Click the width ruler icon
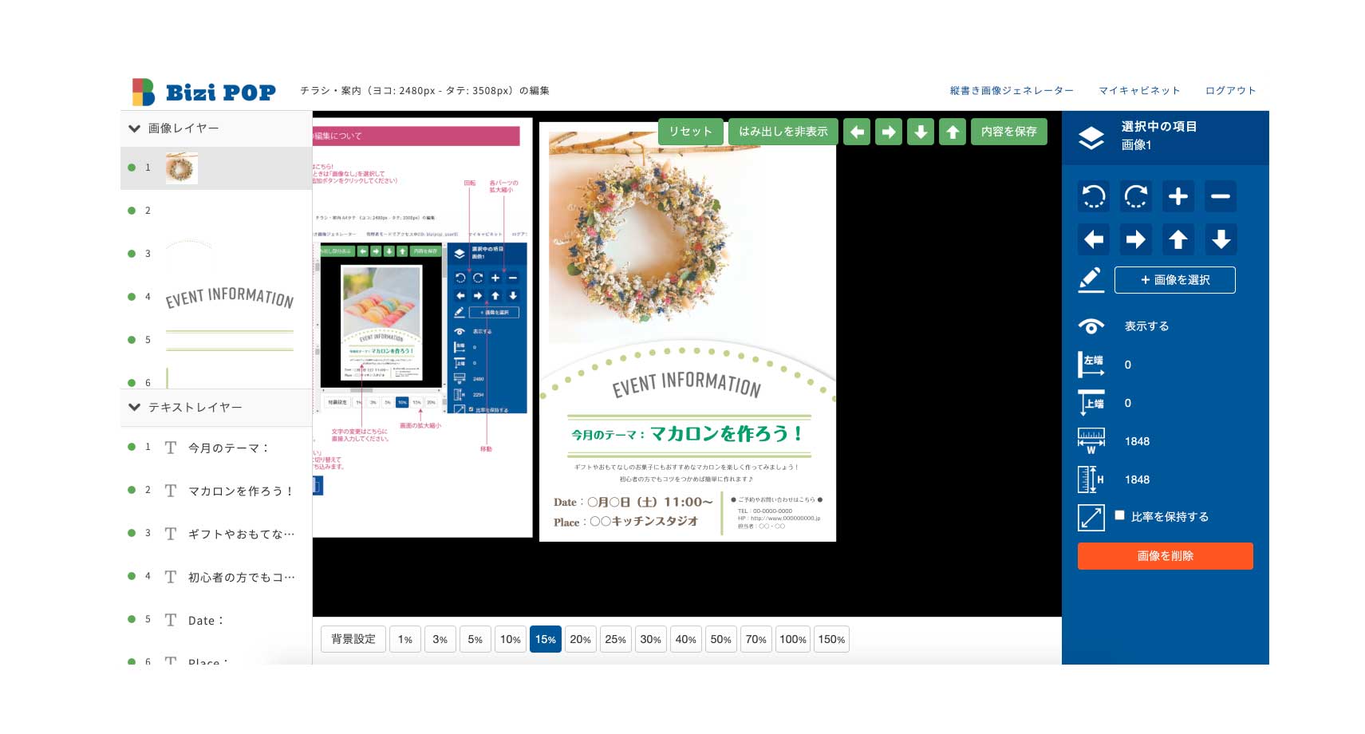The image size is (1365, 734). [x=1091, y=440]
